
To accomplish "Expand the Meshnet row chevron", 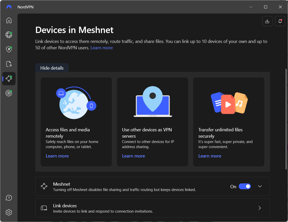I will click(260, 186).
